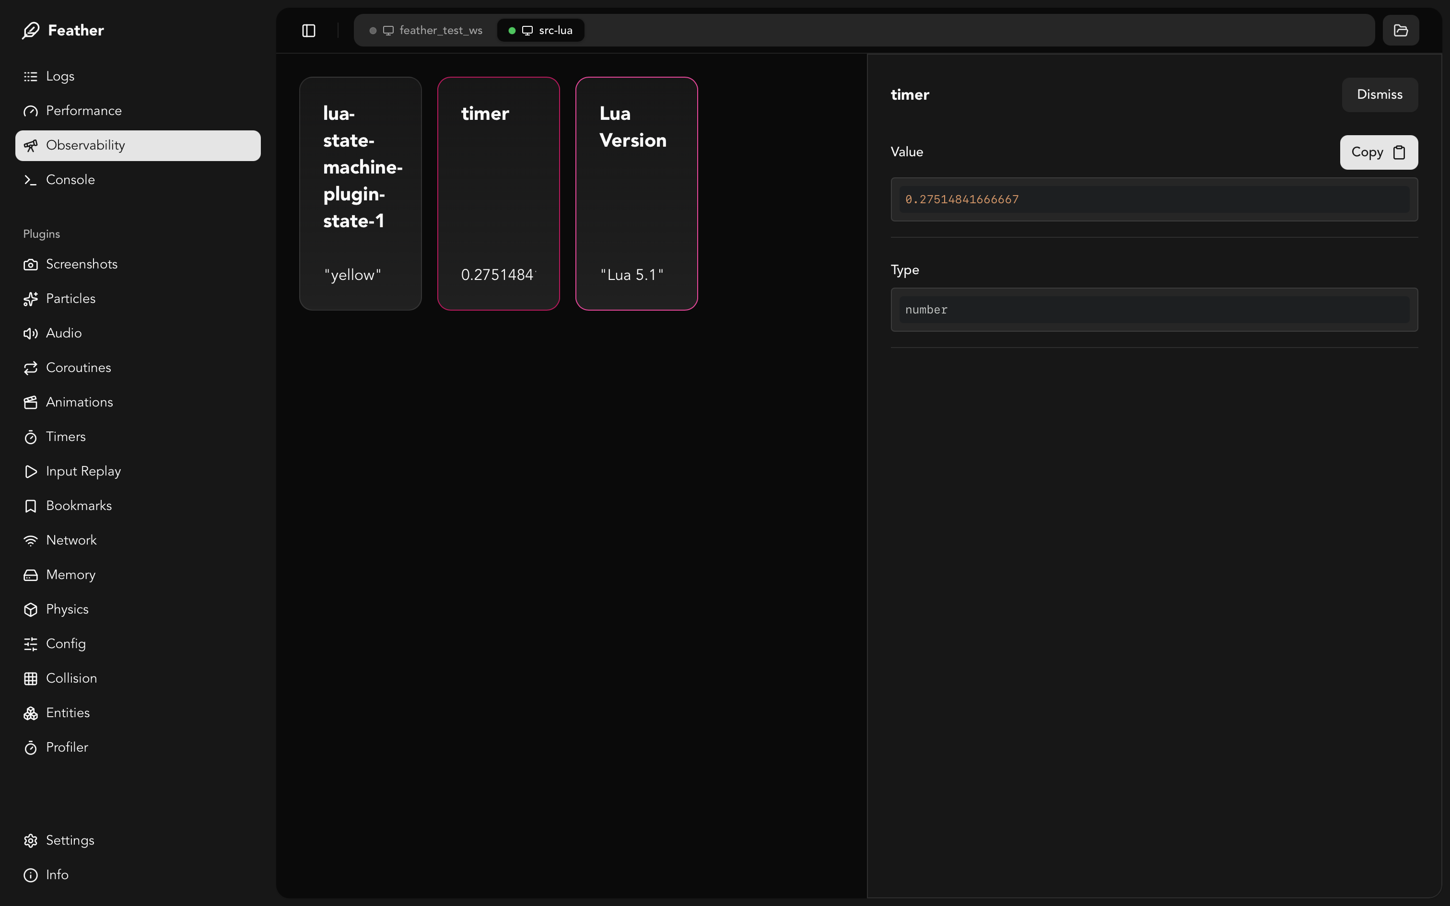This screenshot has width=1450, height=906.
Task: Click the value field showing 0.27514841666667
Action: (x=1154, y=199)
